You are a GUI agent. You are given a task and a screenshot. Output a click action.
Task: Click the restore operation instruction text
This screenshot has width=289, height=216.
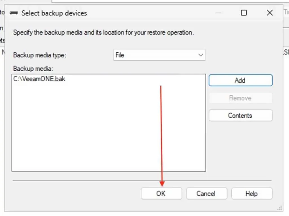pyautogui.click(x=103, y=32)
